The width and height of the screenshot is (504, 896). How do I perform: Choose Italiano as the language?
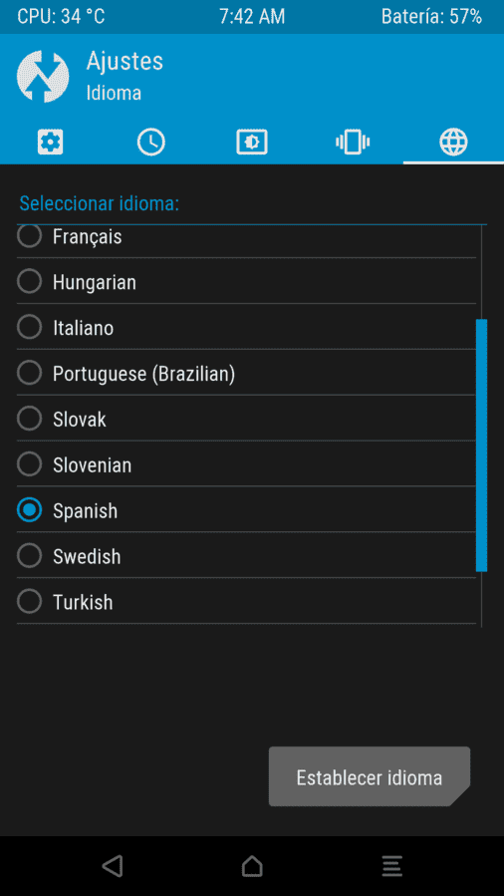(x=246, y=327)
